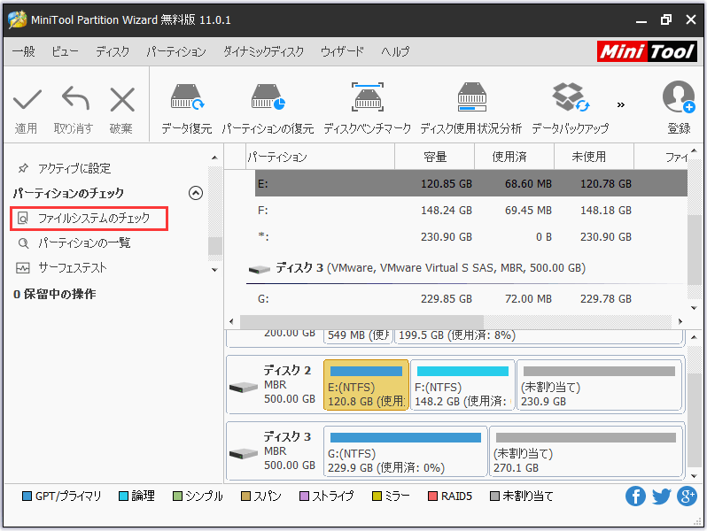Collapse the パーティションのチェック section
Image resolution: width=707 pixels, height=531 pixels.
196,193
